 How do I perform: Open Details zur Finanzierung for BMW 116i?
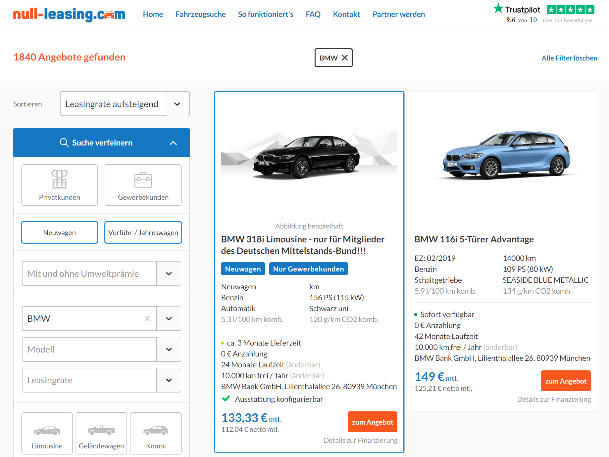pos(554,399)
